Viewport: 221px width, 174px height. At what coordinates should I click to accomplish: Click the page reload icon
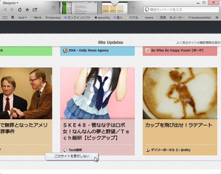coord(19,10)
